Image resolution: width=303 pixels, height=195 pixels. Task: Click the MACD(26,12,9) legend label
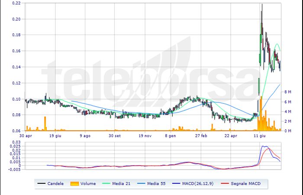tap(198, 184)
